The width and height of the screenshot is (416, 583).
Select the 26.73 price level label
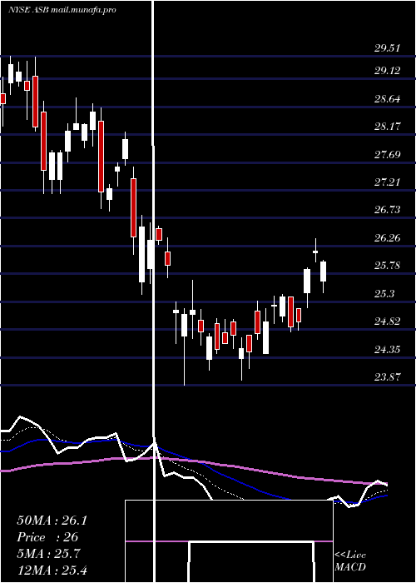click(x=388, y=210)
